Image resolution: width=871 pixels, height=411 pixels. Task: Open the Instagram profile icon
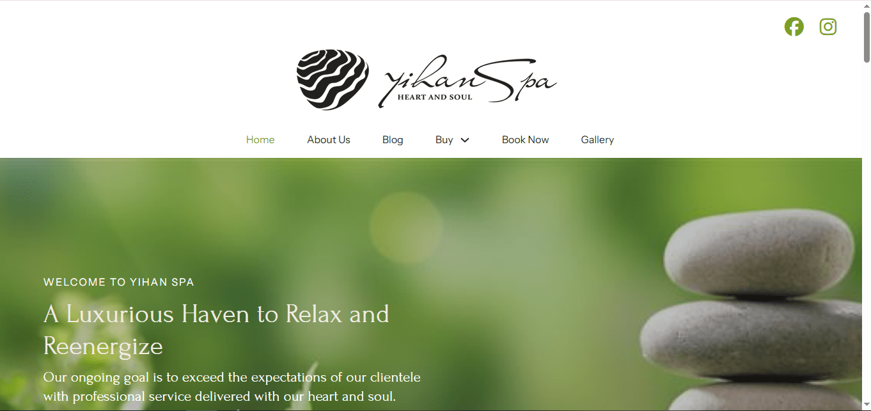[x=828, y=27]
